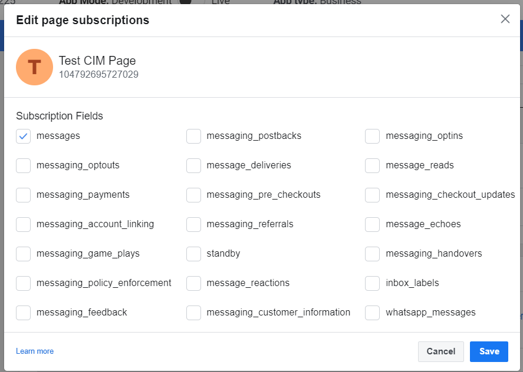Enable message_reads subscription
The width and height of the screenshot is (523, 372).
pyautogui.click(x=372, y=166)
